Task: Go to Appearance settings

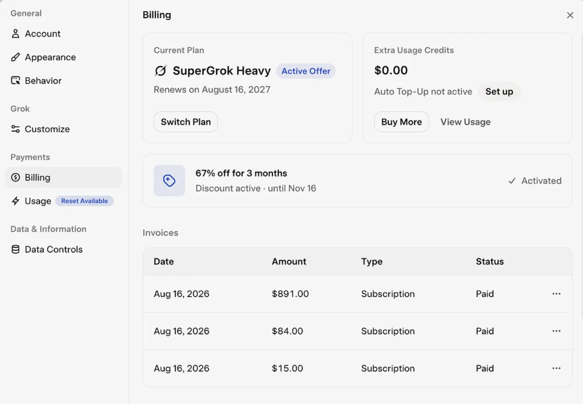Action: pos(64,57)
